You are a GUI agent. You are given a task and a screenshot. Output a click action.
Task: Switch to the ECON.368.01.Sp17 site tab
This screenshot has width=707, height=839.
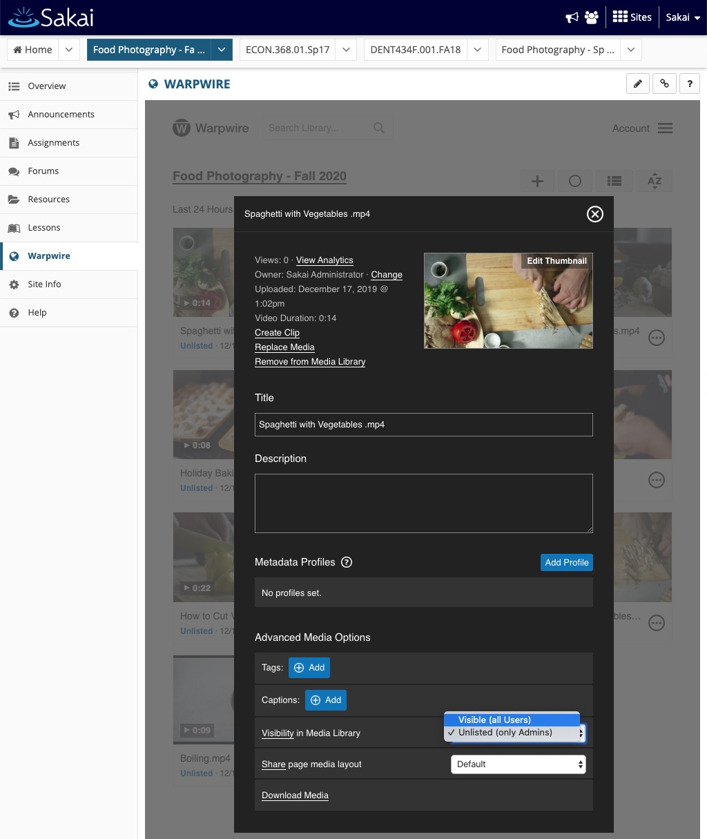[x=288, y=50]
